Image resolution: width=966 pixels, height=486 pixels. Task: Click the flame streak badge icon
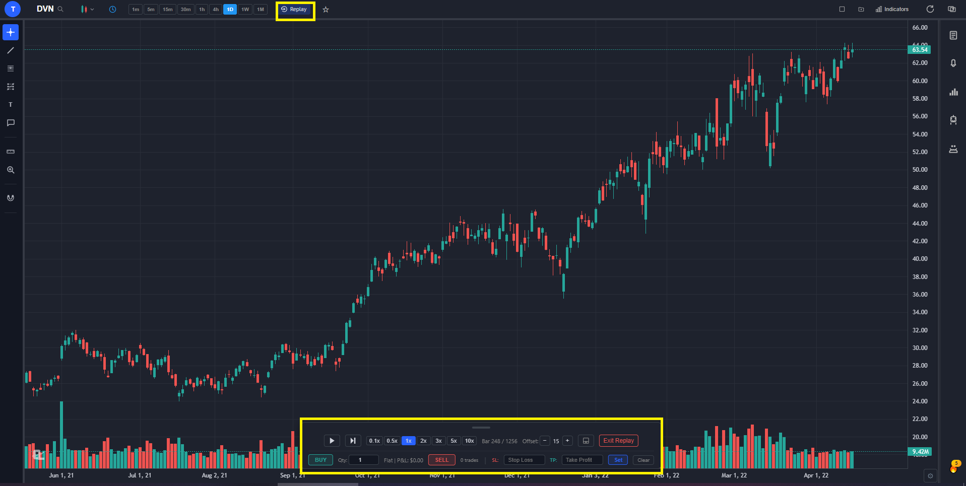pyautogui.click(x=954, y=466)
